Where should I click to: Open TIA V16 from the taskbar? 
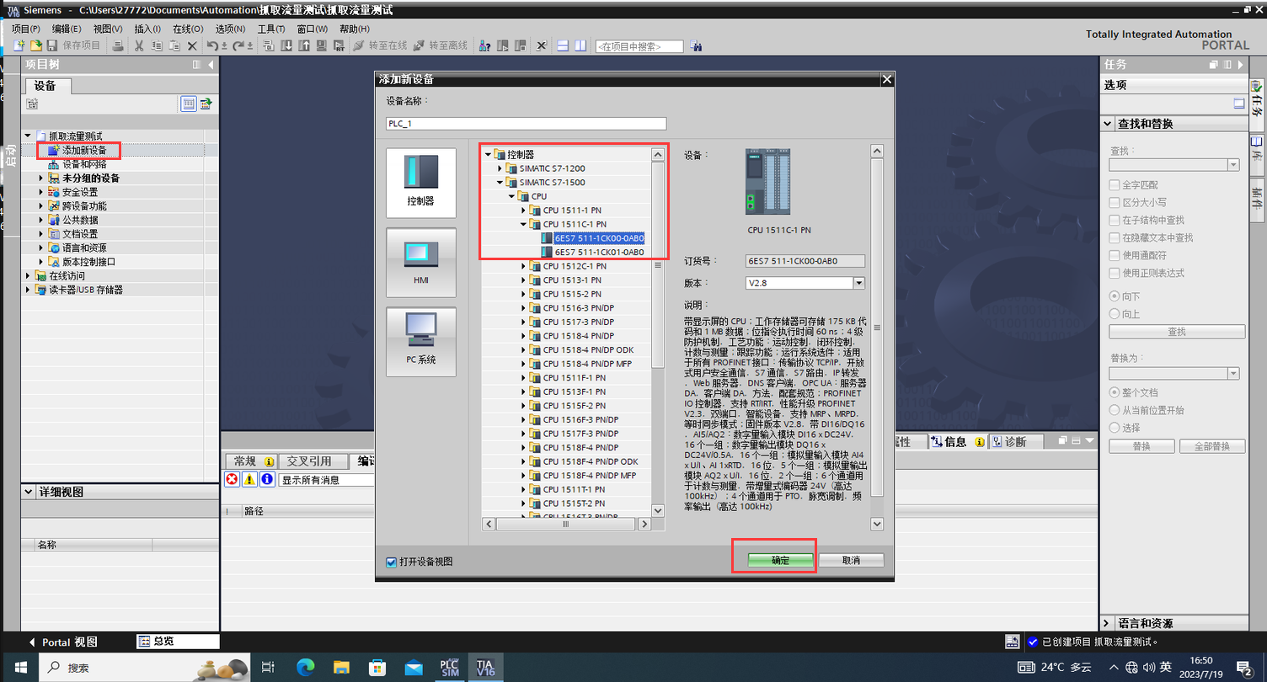point(485,668)
